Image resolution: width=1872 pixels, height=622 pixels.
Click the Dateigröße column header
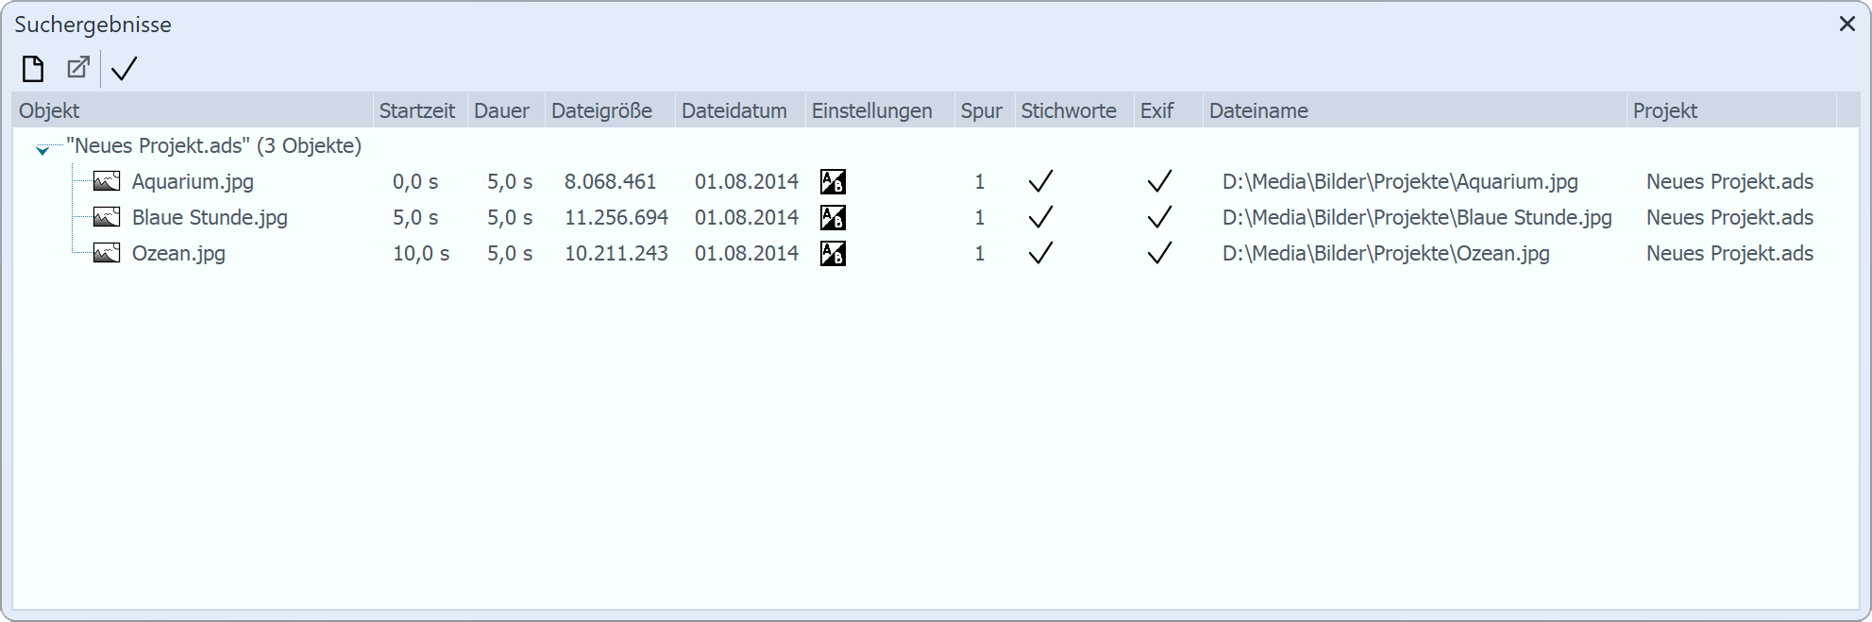click(x=602, y=110)
